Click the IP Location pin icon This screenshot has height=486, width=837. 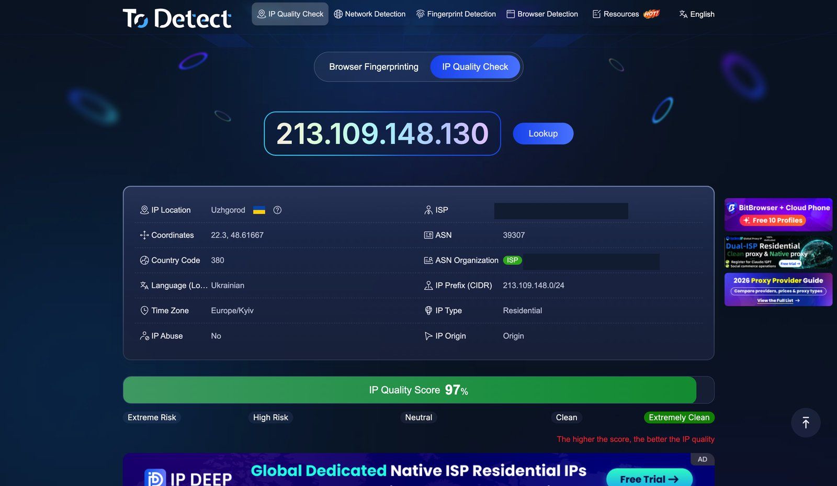point(144,210)
